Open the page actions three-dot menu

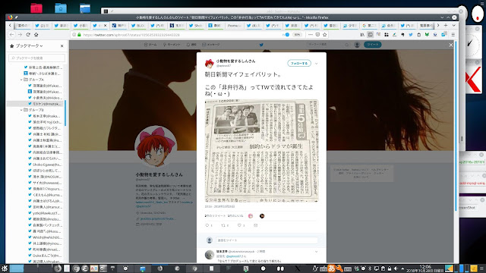[311, 35]
